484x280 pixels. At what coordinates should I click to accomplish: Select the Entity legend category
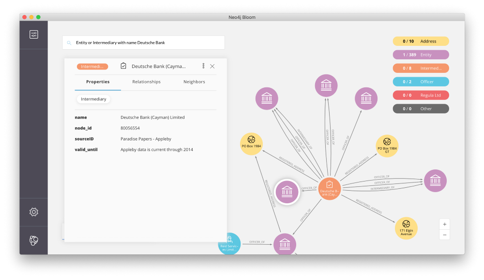[421, 55]
